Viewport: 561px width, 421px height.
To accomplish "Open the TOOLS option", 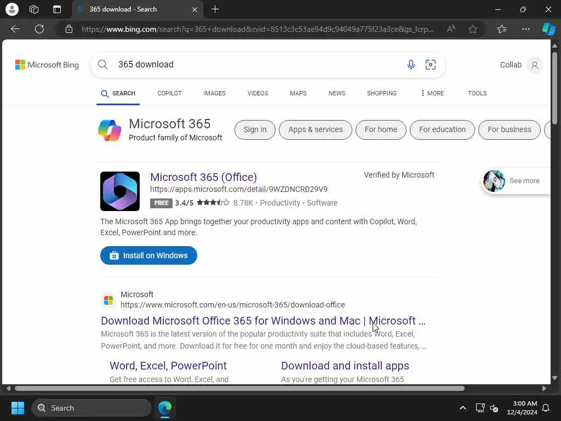I will click(477, 93).
